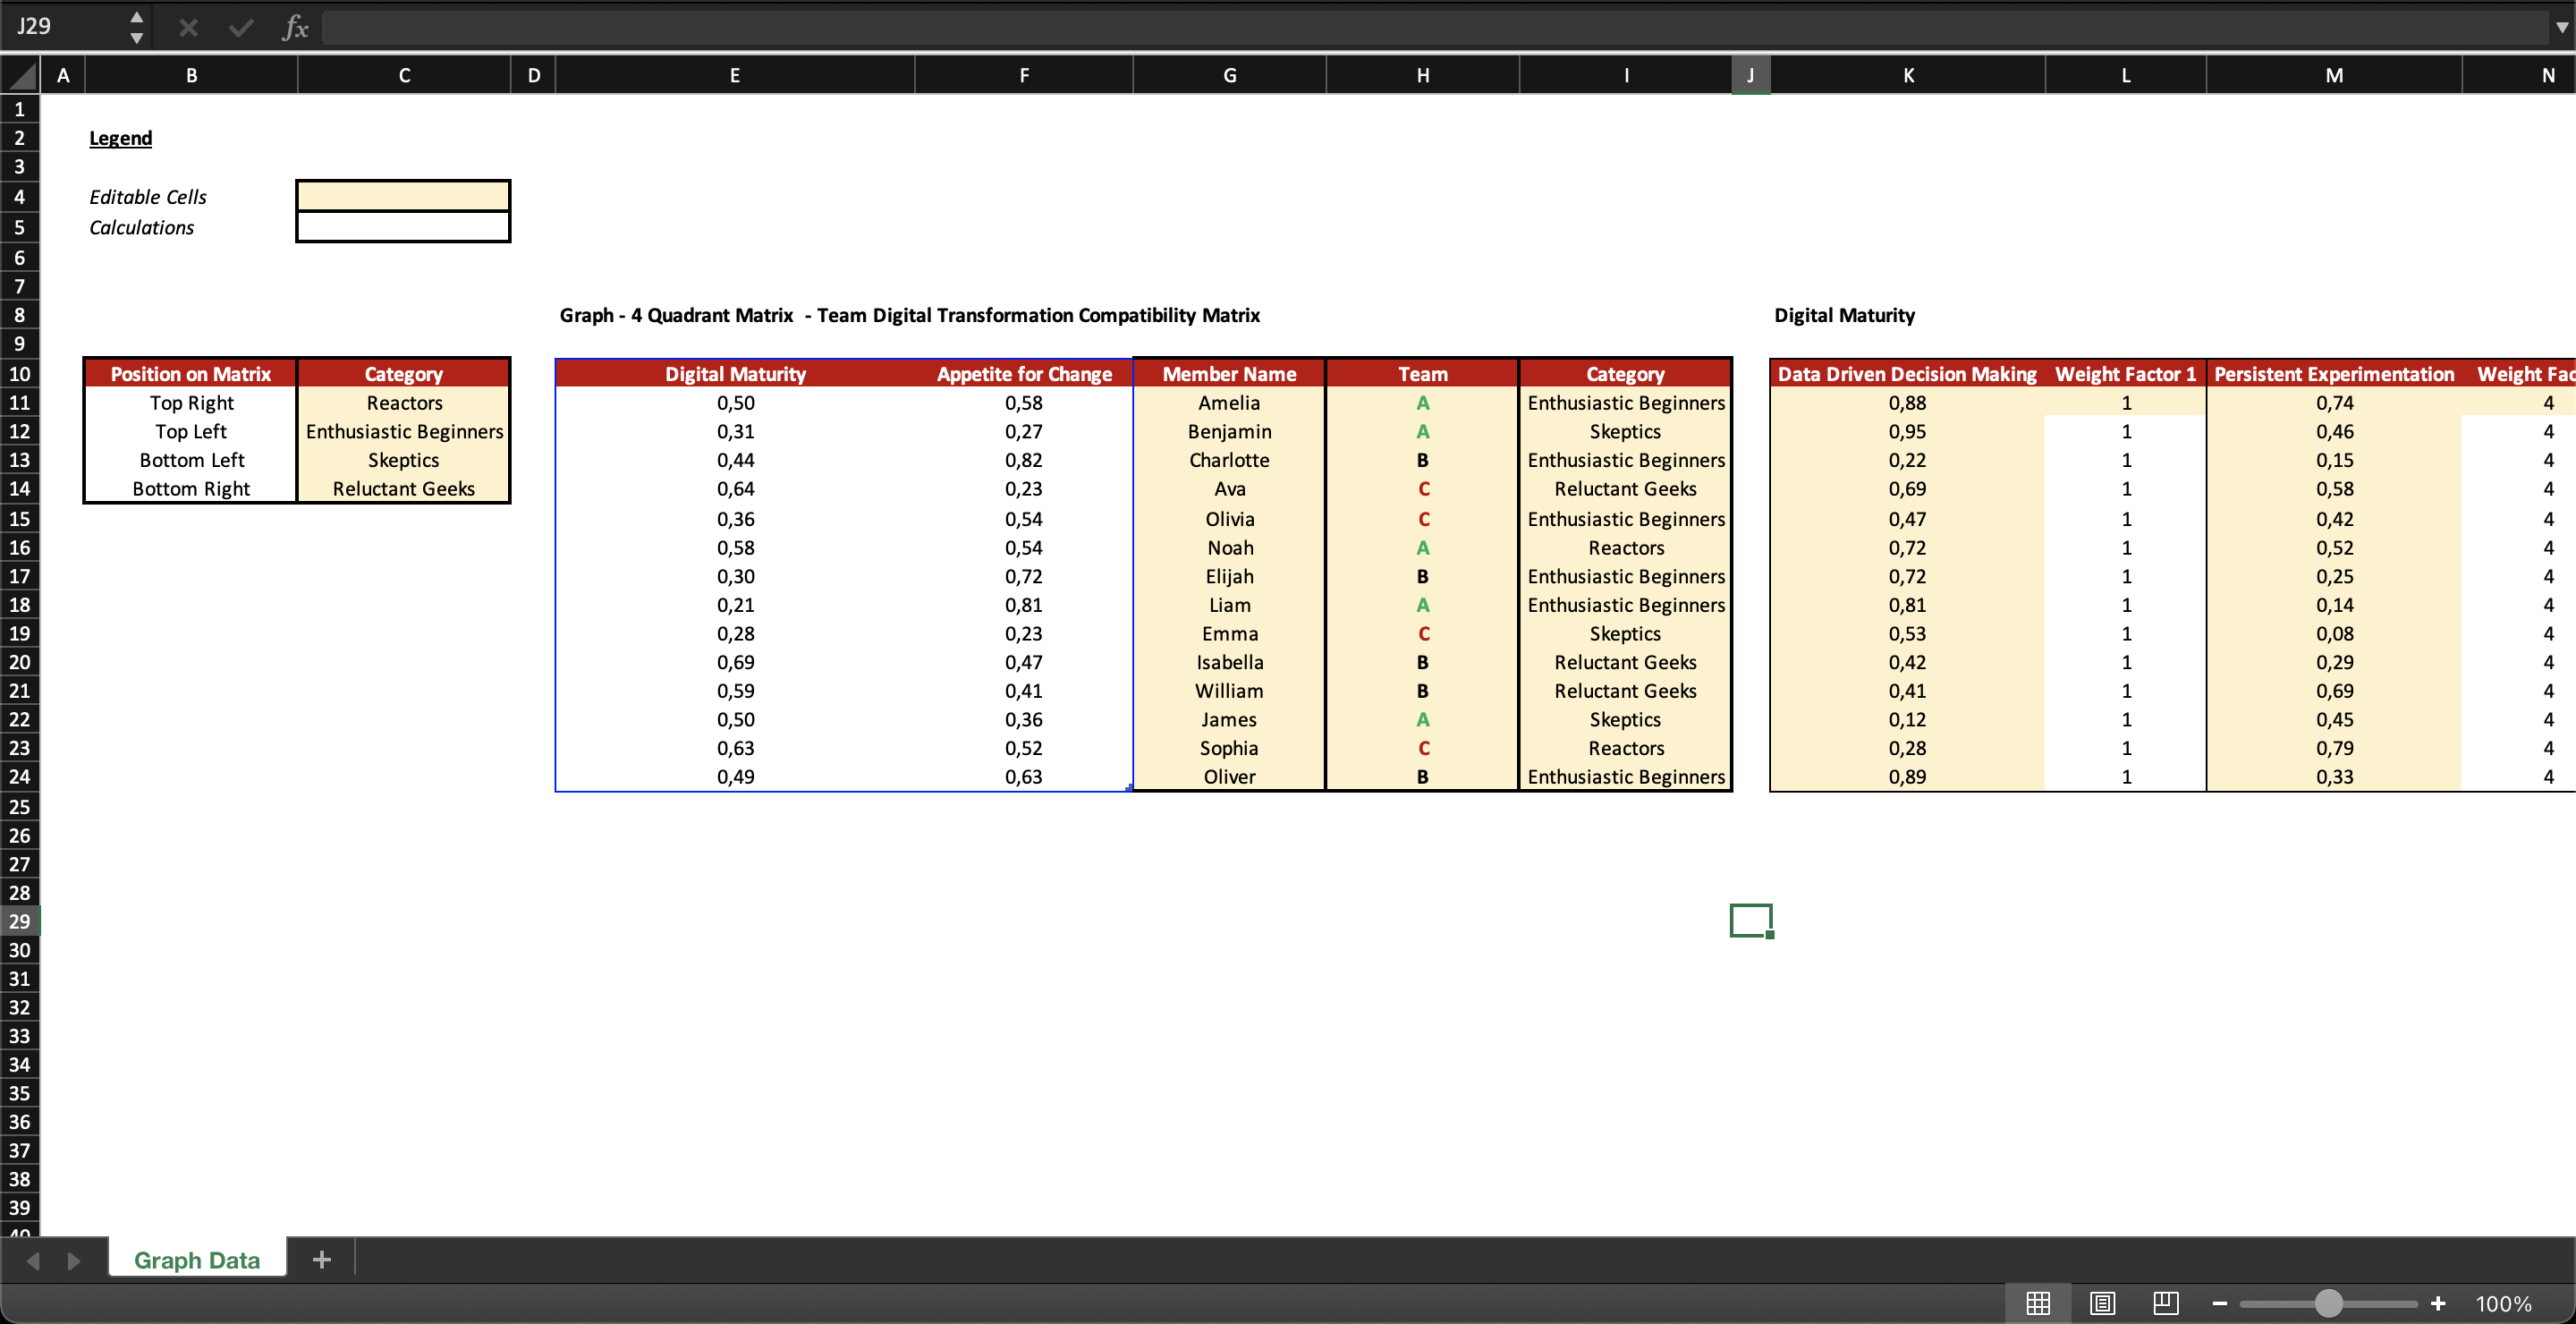This screenshot has height=1324, width=2576.
Task: Click the Name Box showing J29
Action: point(65,26)
